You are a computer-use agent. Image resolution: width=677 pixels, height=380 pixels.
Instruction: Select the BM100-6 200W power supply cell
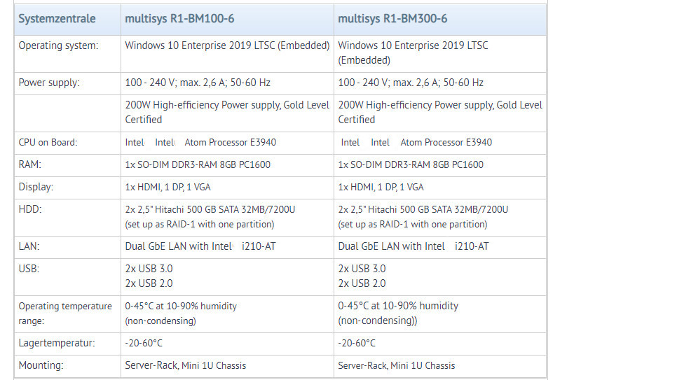[x=227, y=112]
